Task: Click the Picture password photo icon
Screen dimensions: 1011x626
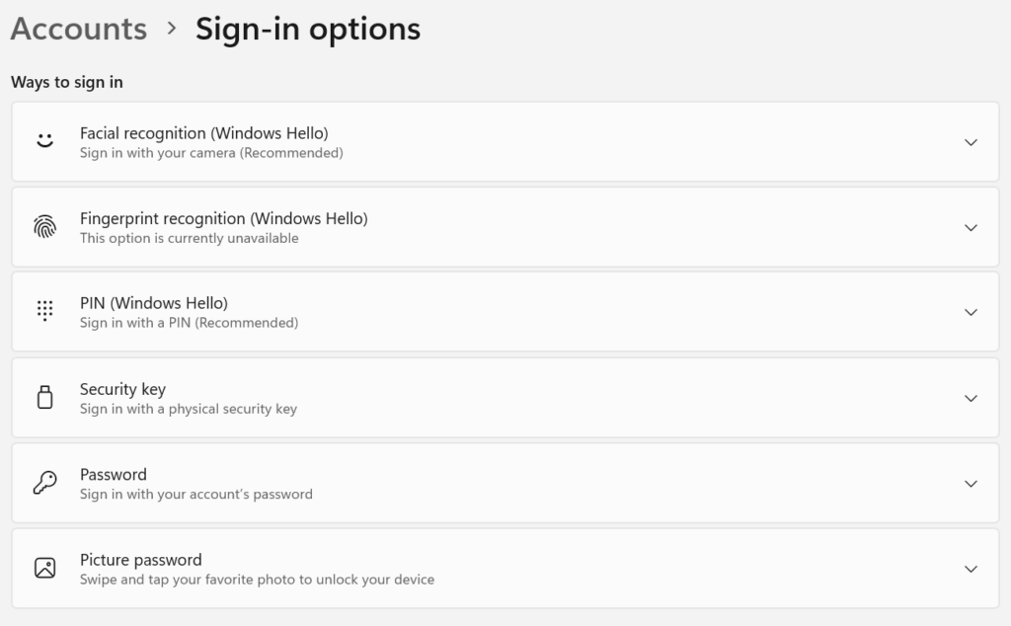Action: [x=44, y=568]
